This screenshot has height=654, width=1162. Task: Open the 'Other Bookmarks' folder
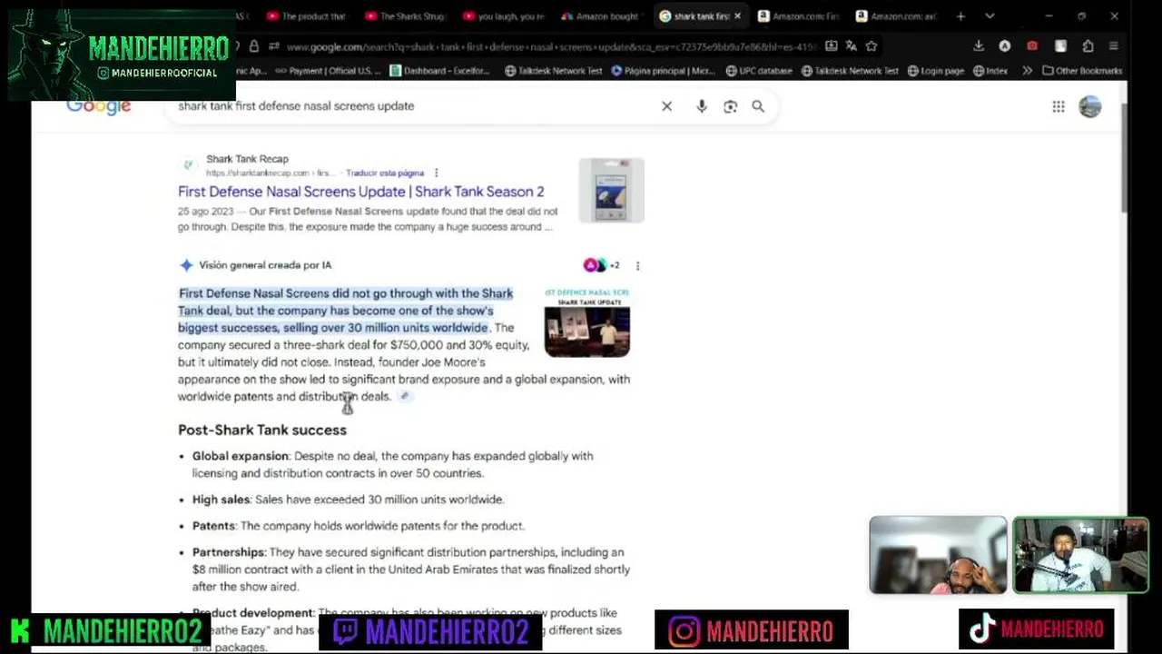(x=1082, y=71)
